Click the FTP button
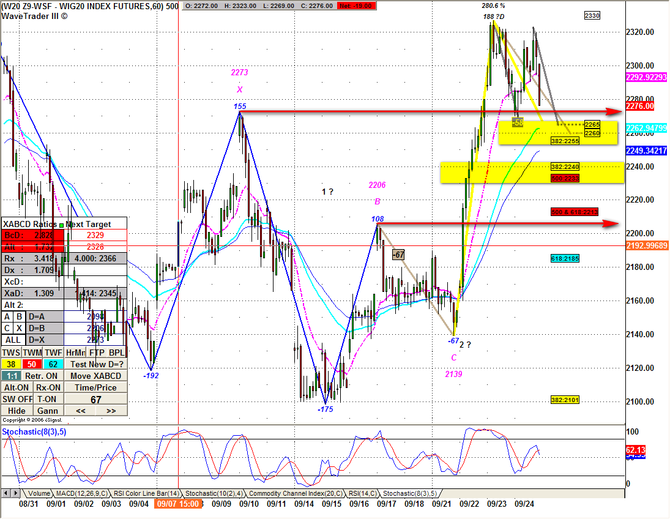The width and height of the screenshot is (670, 519). 97,353
